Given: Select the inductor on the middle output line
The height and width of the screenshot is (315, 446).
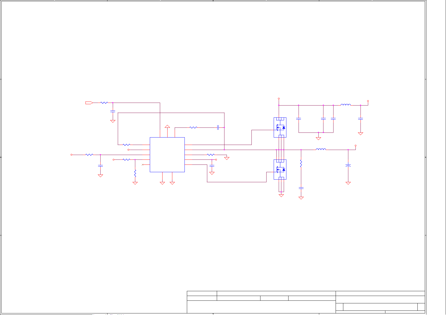Looking at the screenshot, I should (x=321, y=149).
